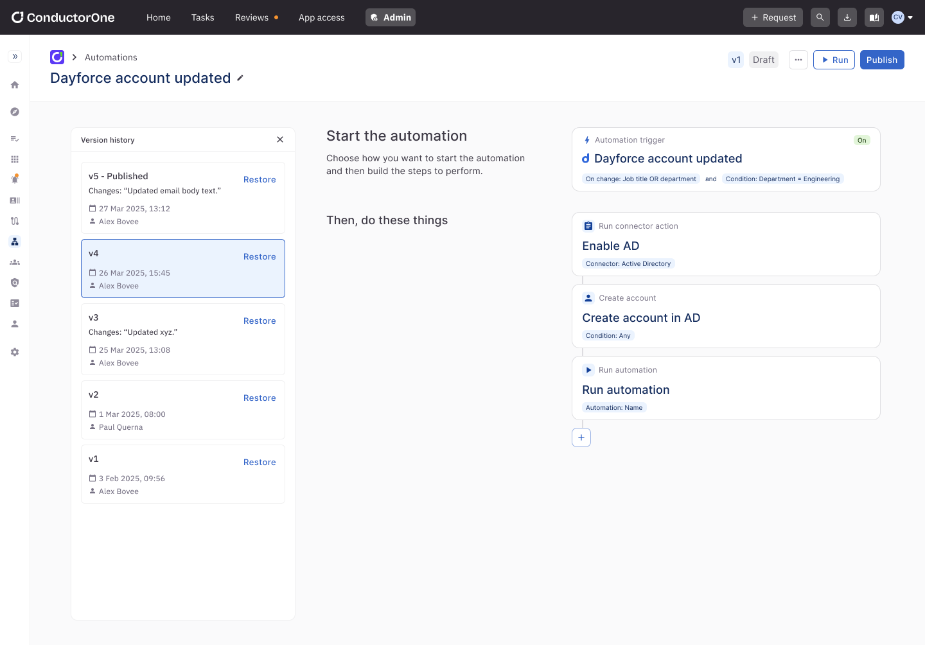Image resolution: width=925 pixels, height=645 pixels.
Task: Select the v1 entry dated 3 Feb 2025
Action: [x=183, y=474]
